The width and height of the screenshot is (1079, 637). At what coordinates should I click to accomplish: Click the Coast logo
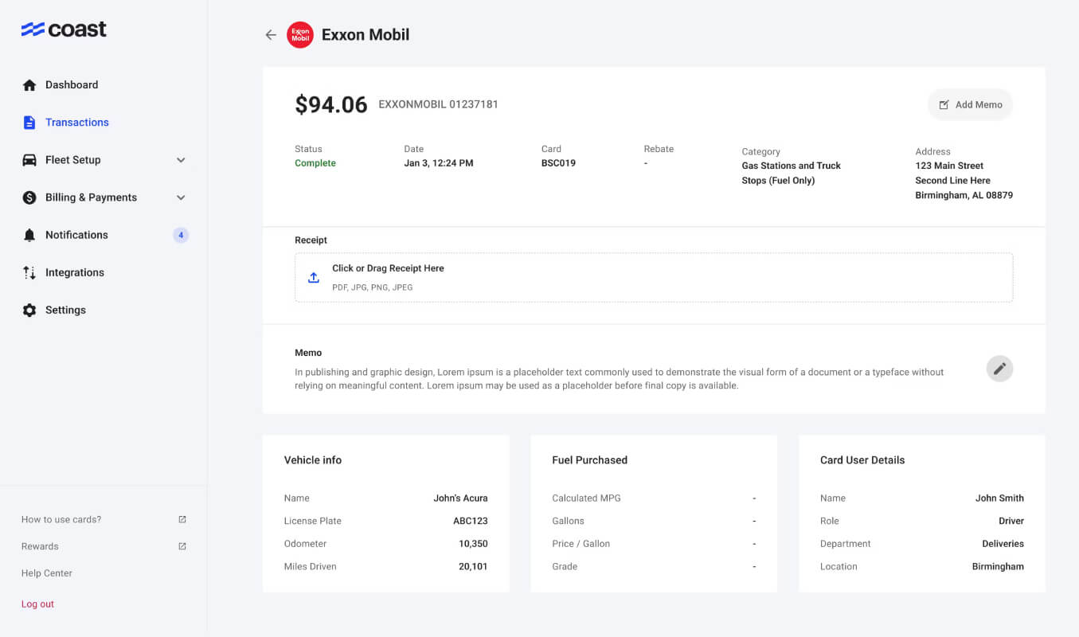pos(64,29)
